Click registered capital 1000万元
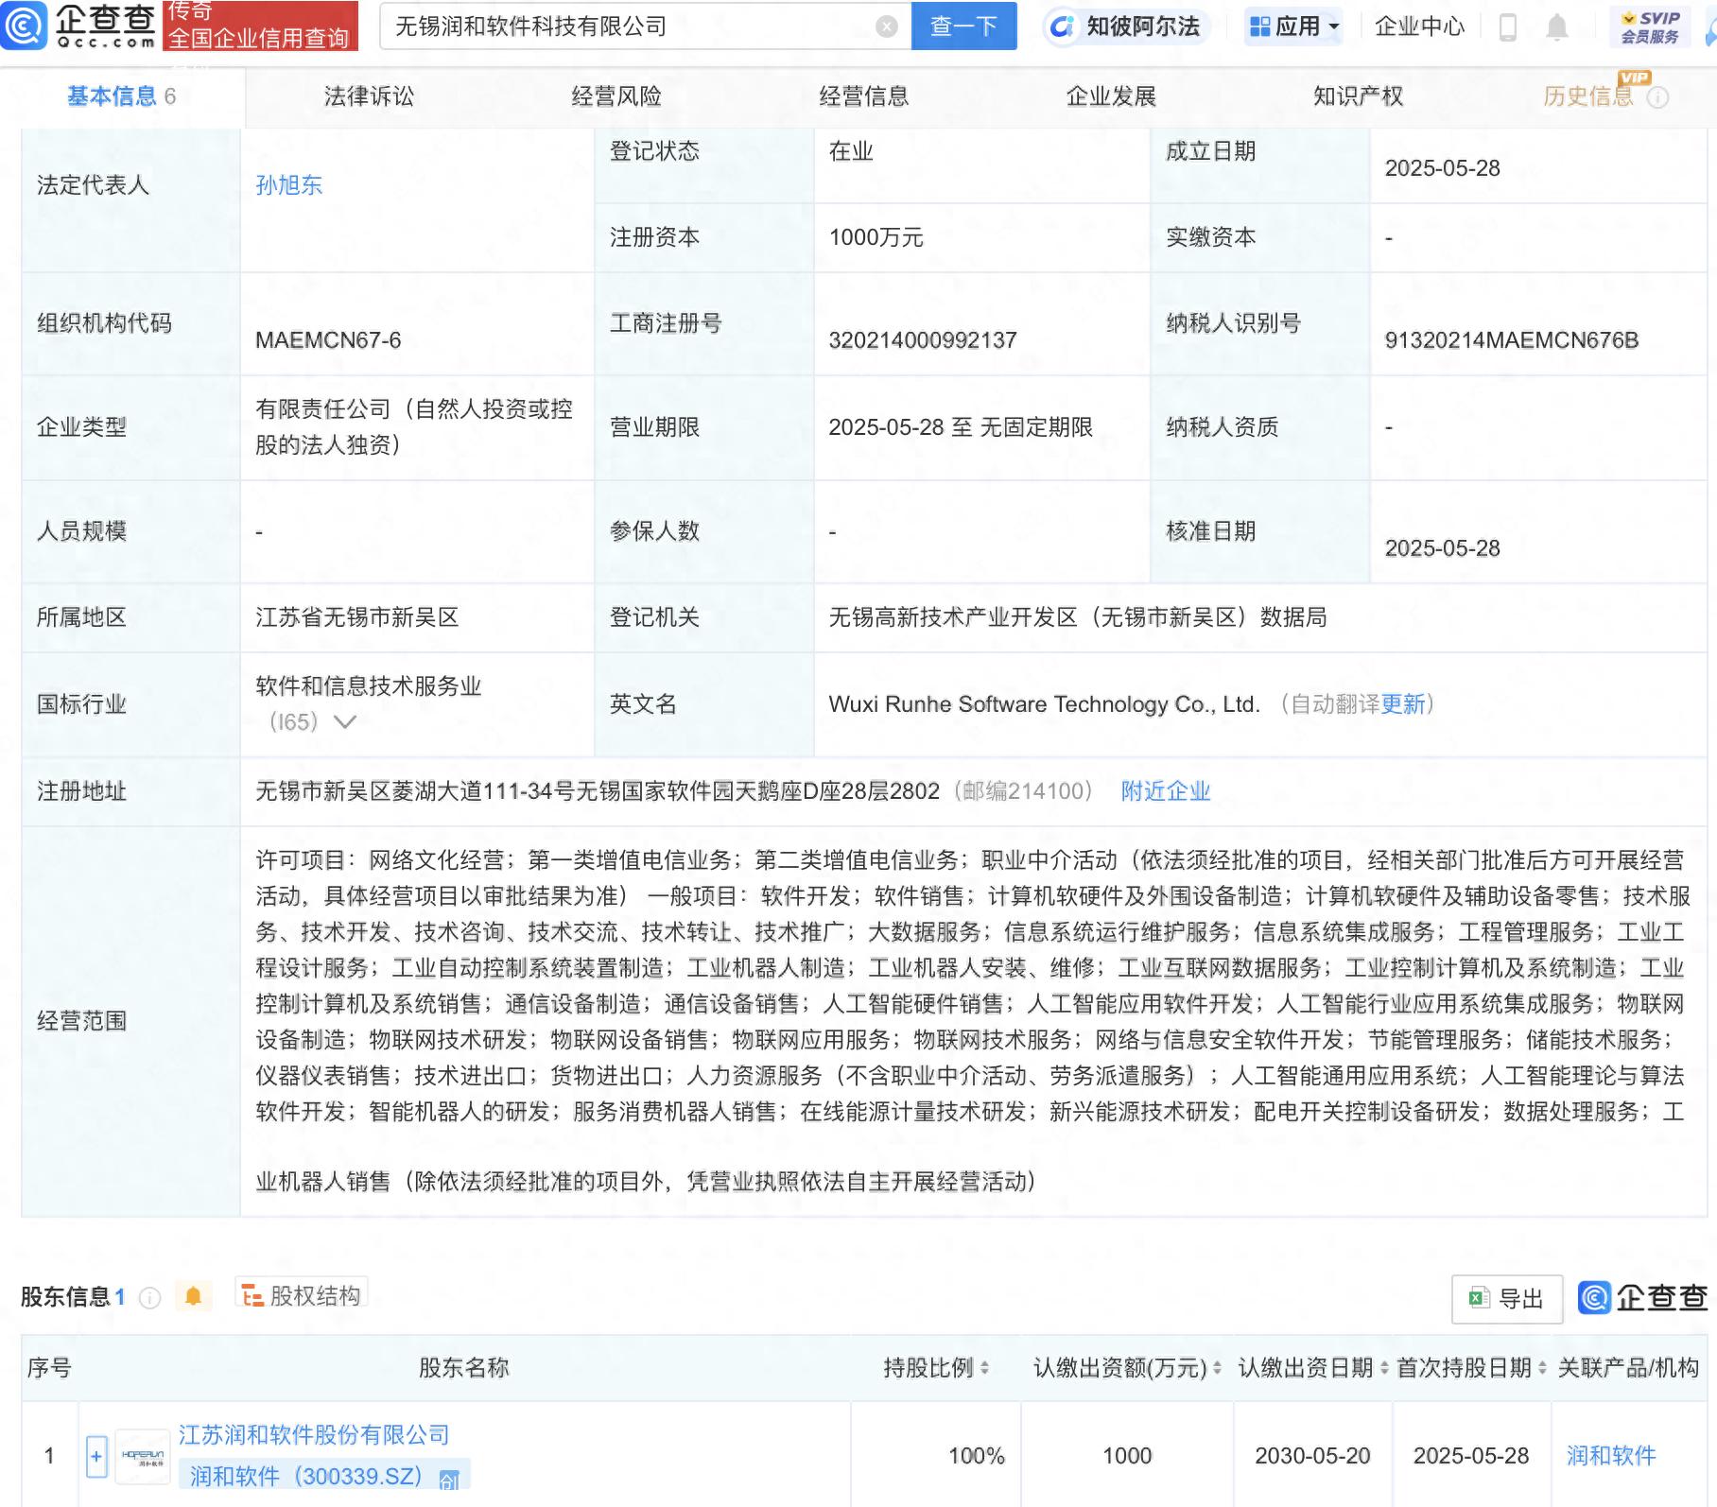 point(876,237)
